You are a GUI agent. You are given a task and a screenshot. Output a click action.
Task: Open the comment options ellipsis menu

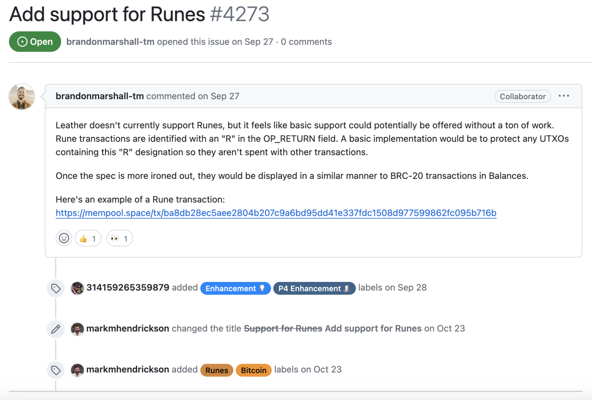pyautogui.click(x=564, y=96)
